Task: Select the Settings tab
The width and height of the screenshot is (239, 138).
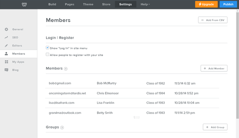Action: [x=125, y=4]
